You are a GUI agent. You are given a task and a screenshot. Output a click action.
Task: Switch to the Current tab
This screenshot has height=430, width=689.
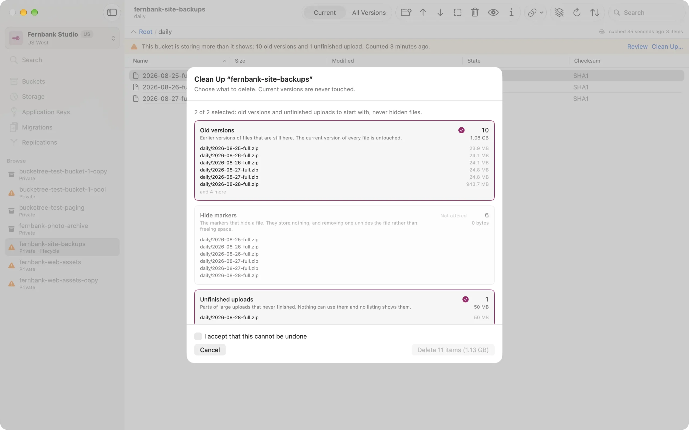[325, 13]
